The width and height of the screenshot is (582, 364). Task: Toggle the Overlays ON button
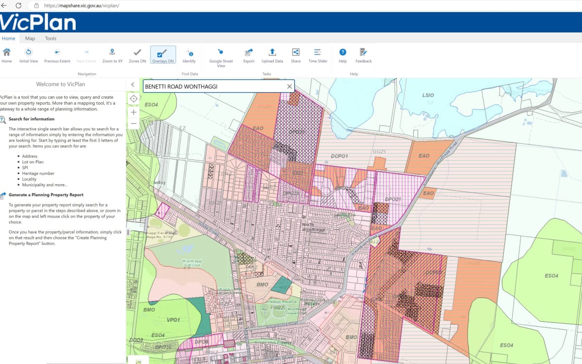tap(163, 55)
